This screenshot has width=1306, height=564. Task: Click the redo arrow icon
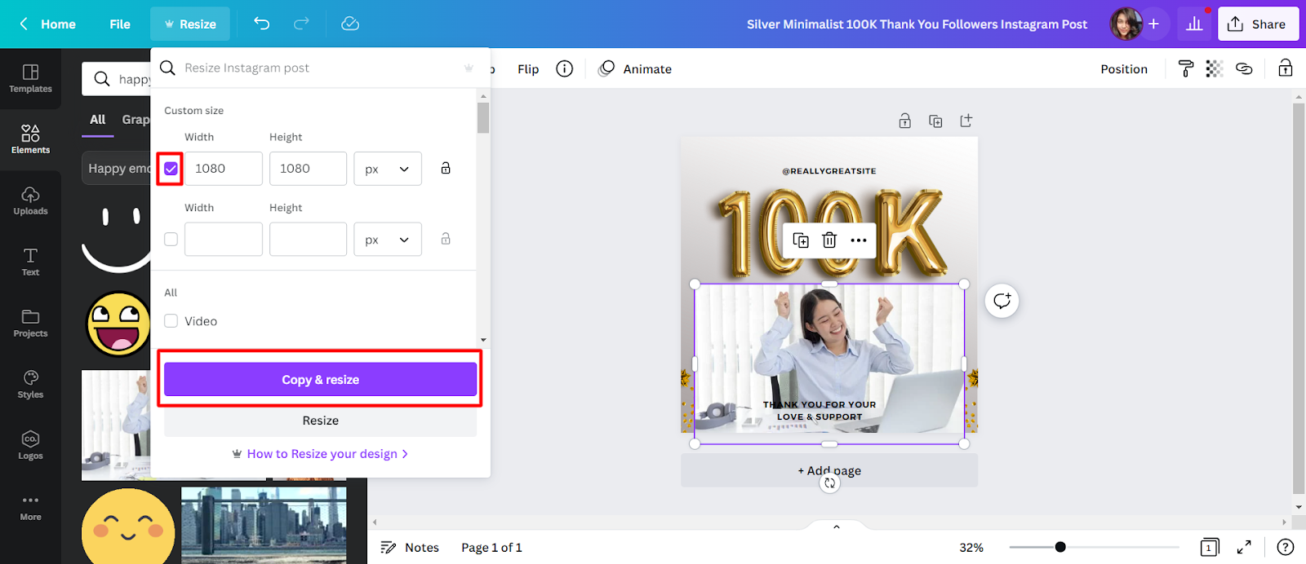pos(301,24)
